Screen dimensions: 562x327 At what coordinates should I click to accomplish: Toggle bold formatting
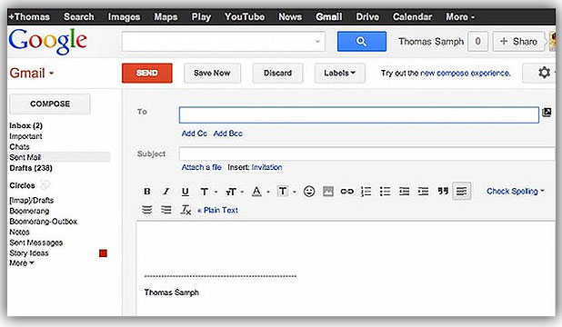tap(147, 192)
